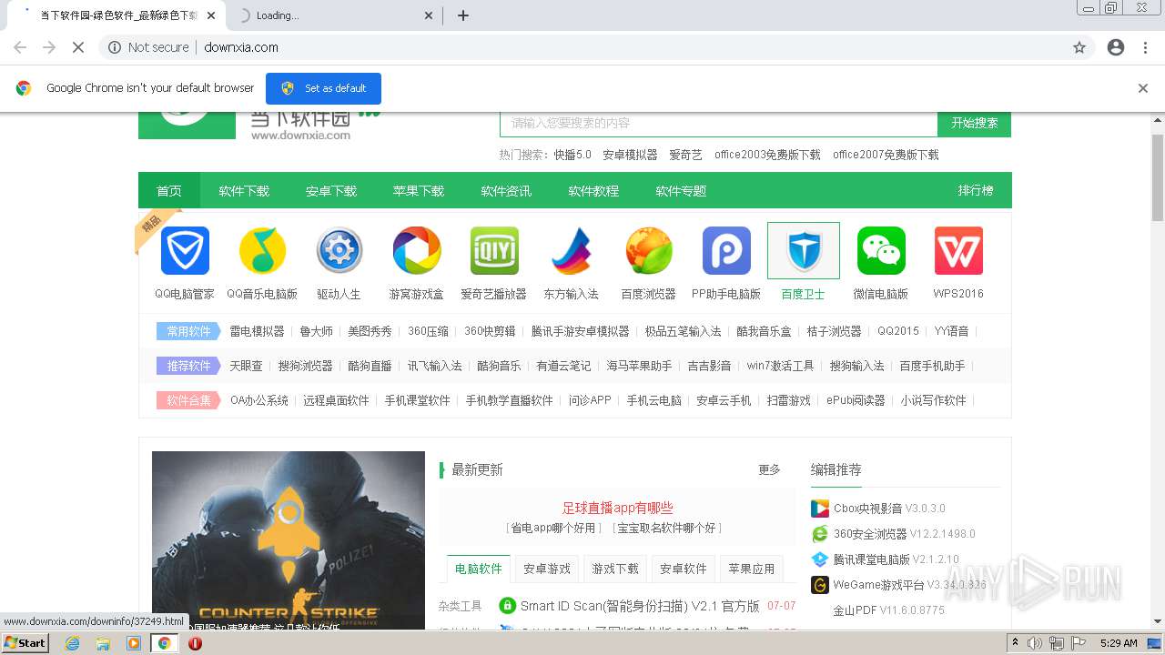The height and width of the screenshot is (655, 1165).
Task: Open the 排行榜 ranking link
Action: (x=976, y=191)
